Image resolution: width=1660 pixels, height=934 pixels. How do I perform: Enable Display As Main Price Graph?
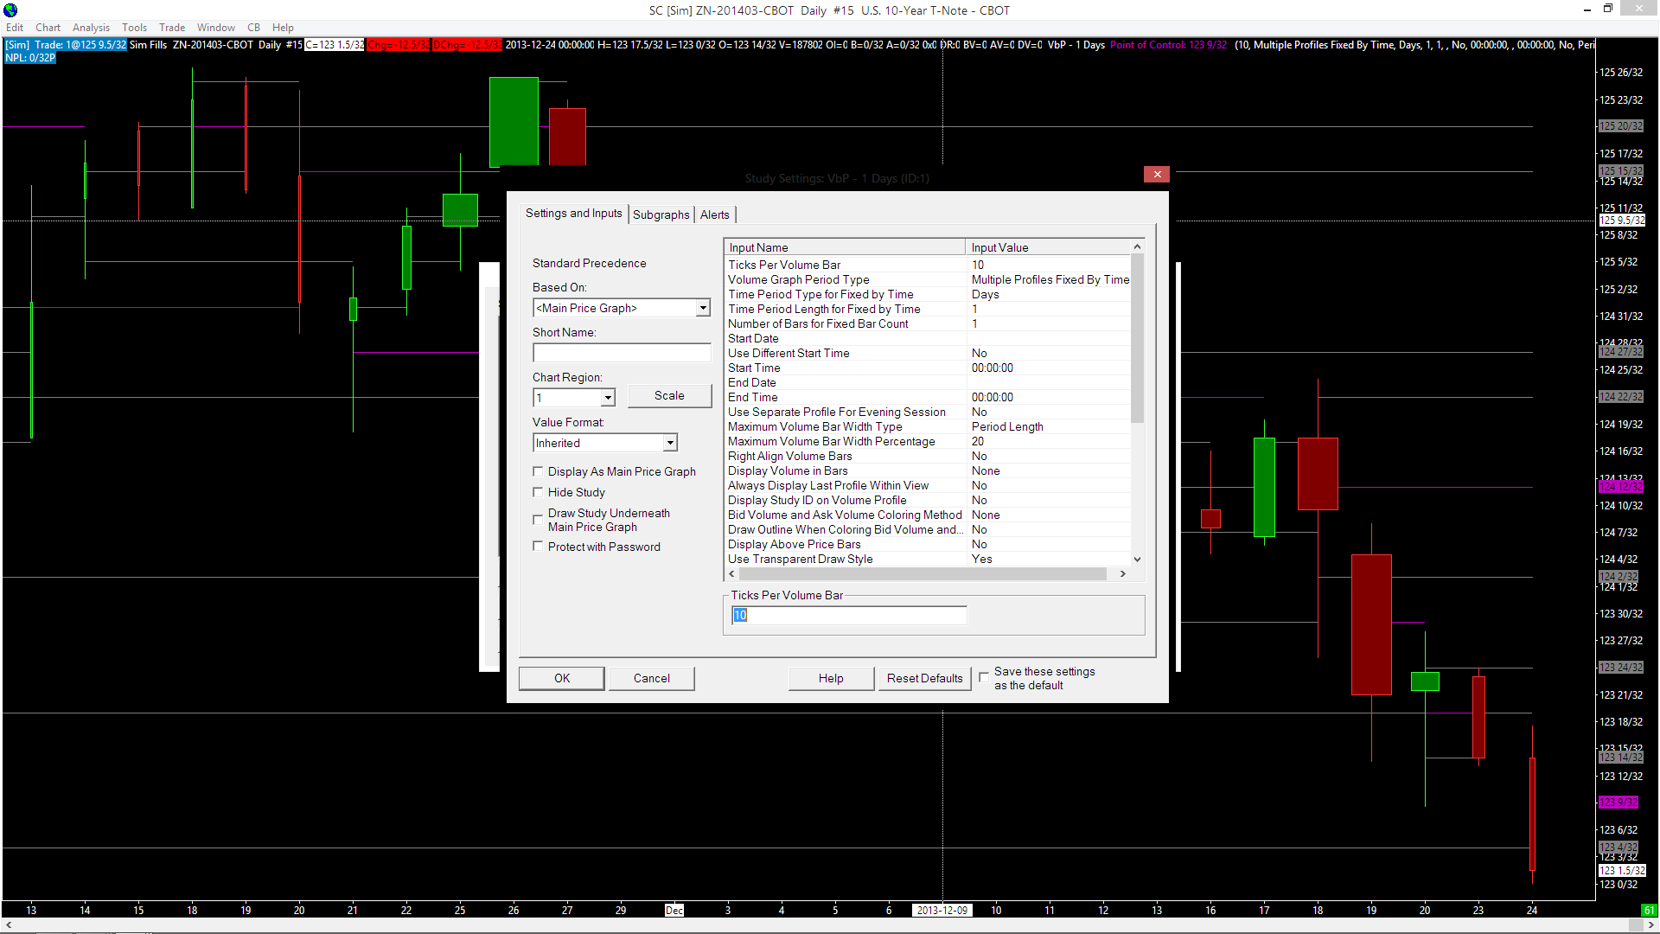pos(539,471)
